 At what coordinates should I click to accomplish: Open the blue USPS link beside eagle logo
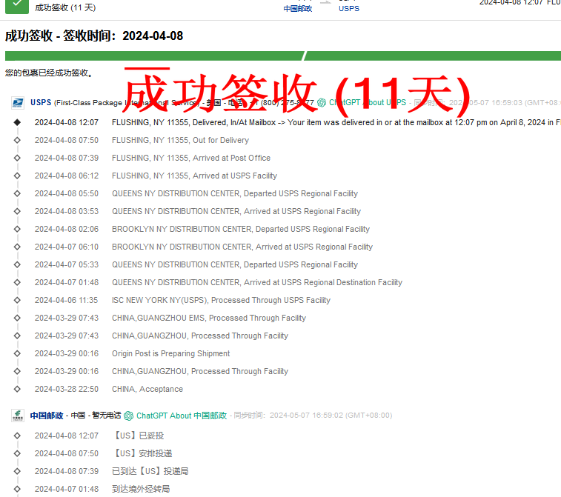click(x=41, y=103)
